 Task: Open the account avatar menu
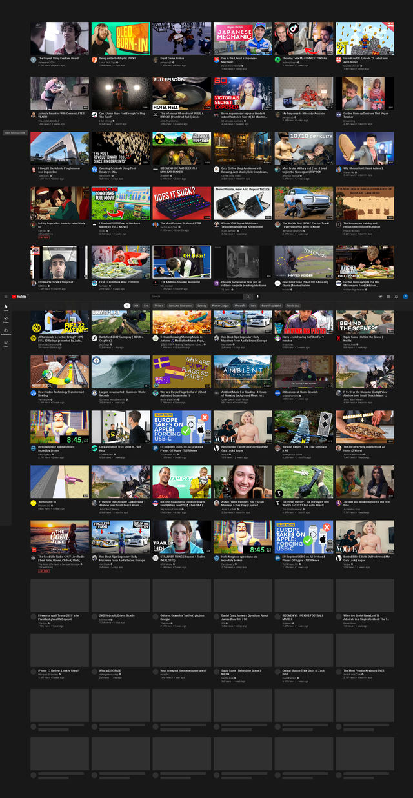(x=405, y=296)
